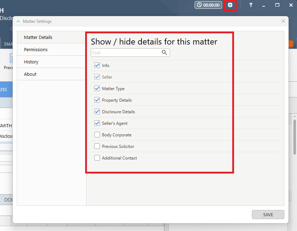Close the main application window
This screenshot has height=231, width=297.
click(291, 5)
